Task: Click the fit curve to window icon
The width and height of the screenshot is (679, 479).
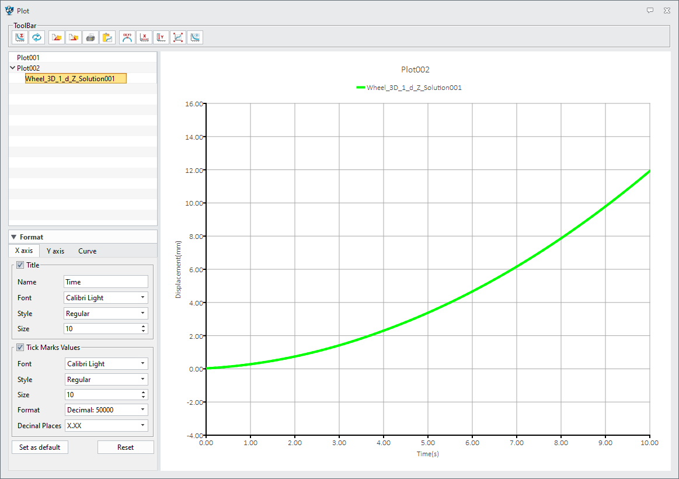Action: click(x=178, y=38)
